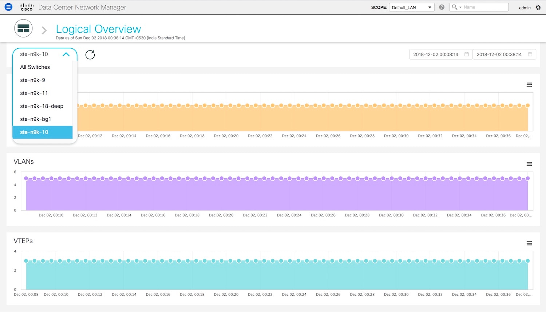
Task: Click the search magnifier icon
Action: click(454, 7)
